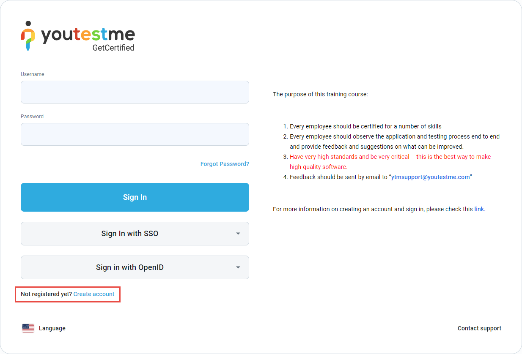Click the "Not registered yet?" text
The image size is (522, 354).
pos(46,294)
